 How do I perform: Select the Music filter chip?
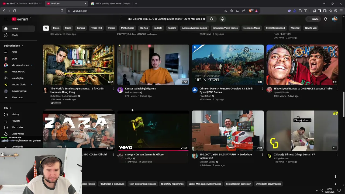pyautogui.click(x=56, y=28)
